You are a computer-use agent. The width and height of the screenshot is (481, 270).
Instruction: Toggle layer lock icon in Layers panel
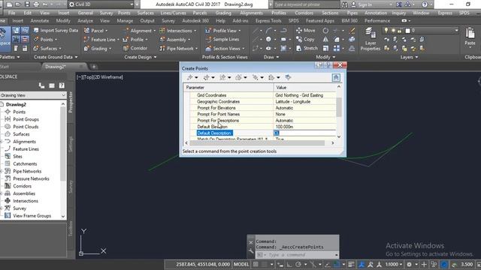point(399,31)
